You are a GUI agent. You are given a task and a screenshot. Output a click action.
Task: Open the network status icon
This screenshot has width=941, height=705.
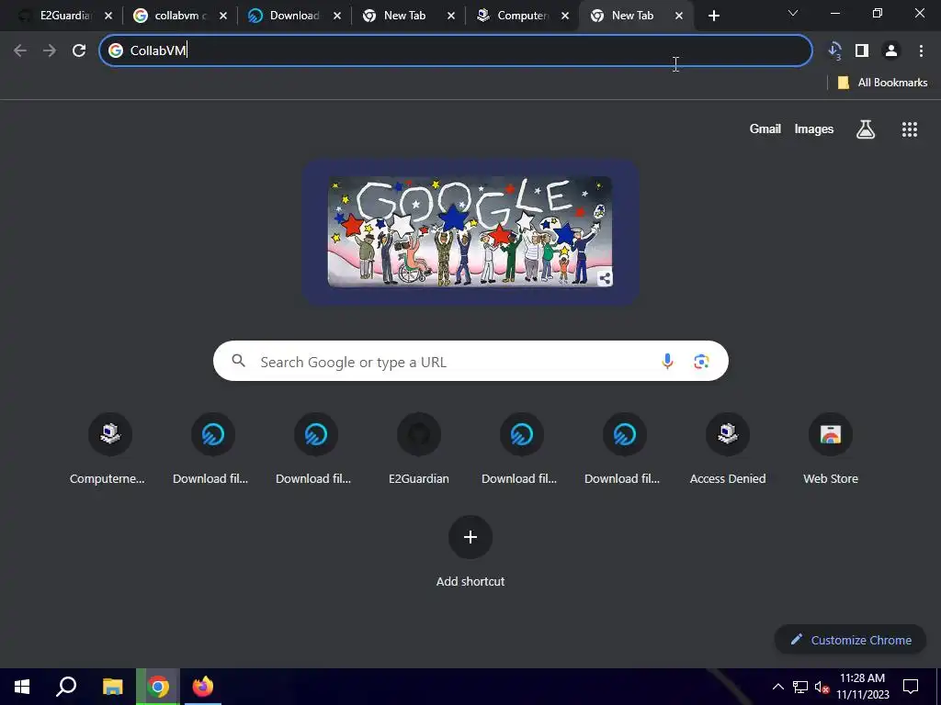[800, 687]
